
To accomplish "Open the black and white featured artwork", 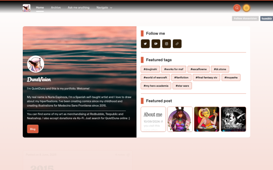I will click(x=233, y=119).
